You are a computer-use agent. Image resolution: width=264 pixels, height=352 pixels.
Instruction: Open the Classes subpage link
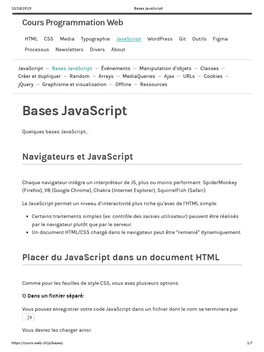pos(209,68)
